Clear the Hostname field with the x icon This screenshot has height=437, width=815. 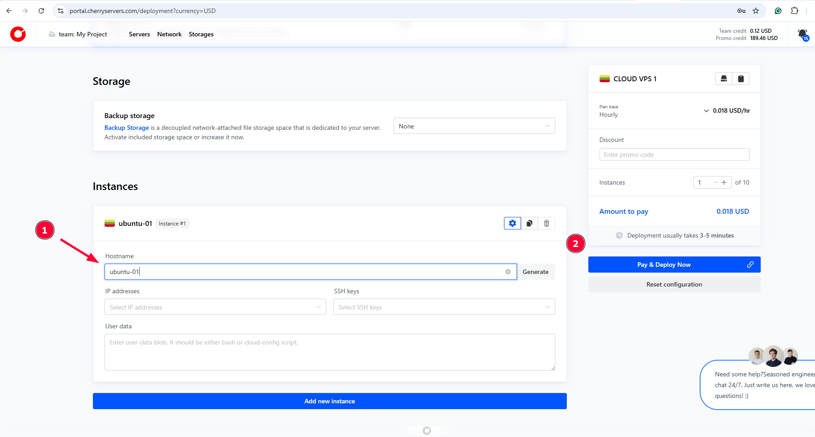[508, 272]
